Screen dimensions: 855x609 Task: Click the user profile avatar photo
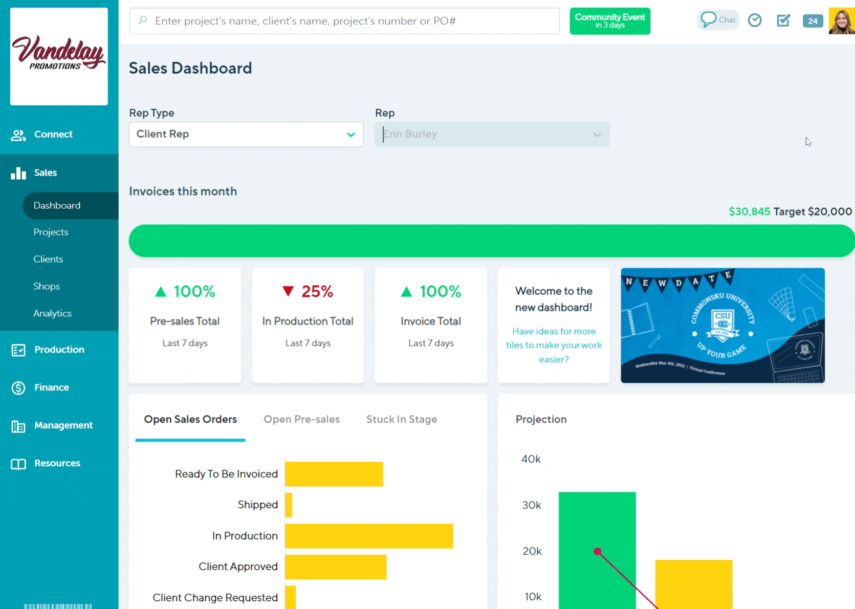(842, 21)
